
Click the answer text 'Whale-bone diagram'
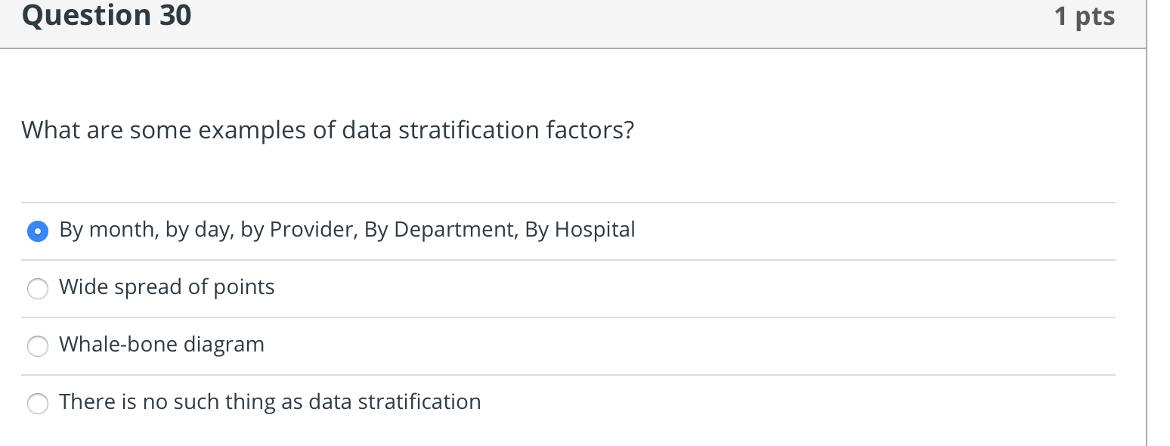tap(162, 344)
